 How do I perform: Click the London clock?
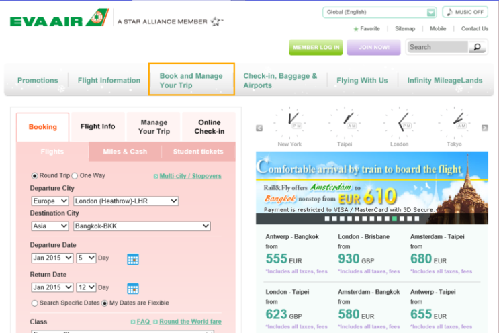click(x=399, y=123)
